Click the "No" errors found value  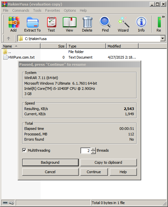[x=131, y=139]
